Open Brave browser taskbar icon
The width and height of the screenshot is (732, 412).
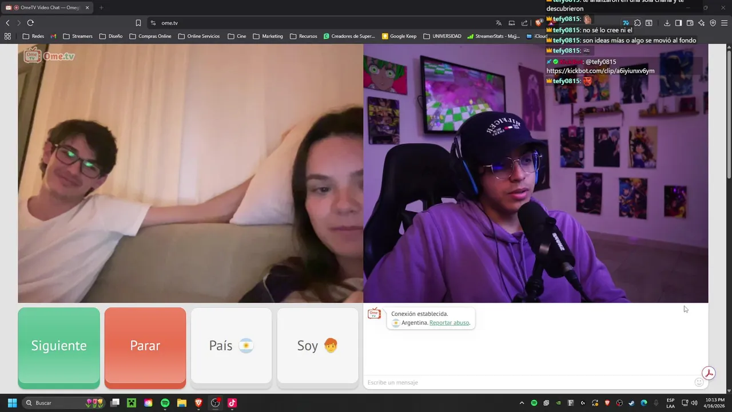click(198, 403)
